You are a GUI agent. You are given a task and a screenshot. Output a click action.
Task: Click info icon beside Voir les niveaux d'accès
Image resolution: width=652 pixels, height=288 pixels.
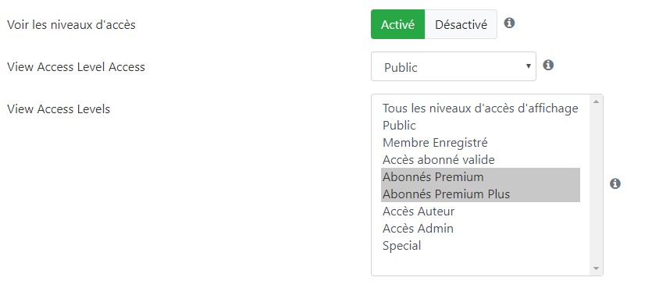coord(509,23)
